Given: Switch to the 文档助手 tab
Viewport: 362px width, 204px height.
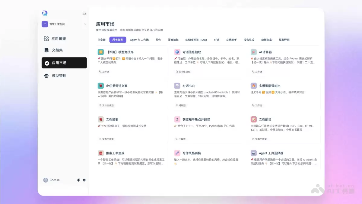Looking at the screenshot, I should (x=231, y=40).
